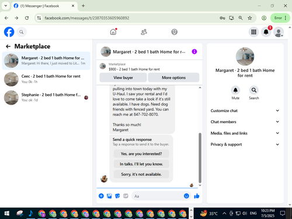
Task: Open the emoji picker smiley icon
Action: [x=186, y=196]
